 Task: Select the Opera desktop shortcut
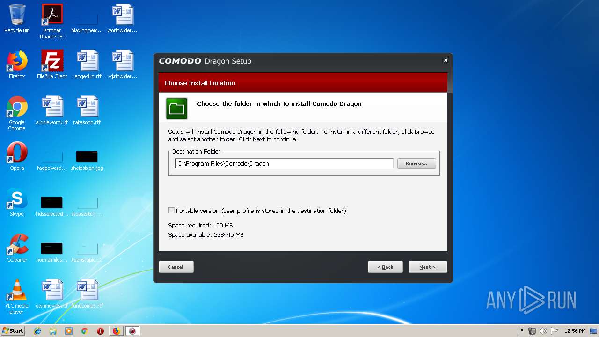click(x=17, y=156)
